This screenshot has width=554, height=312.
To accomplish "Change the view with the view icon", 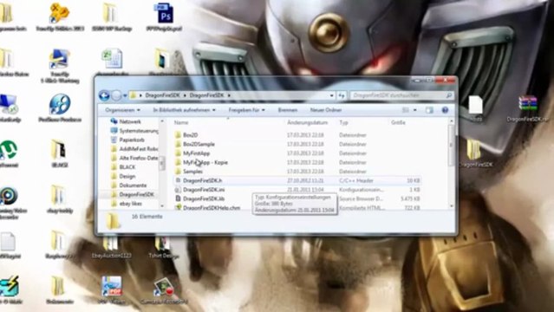I will 406,110.
